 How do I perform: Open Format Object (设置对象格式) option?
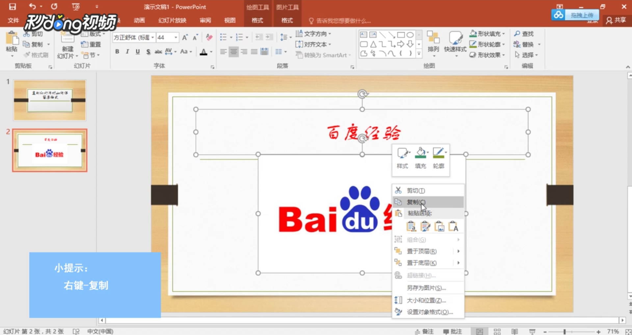[x=428, y=312]
